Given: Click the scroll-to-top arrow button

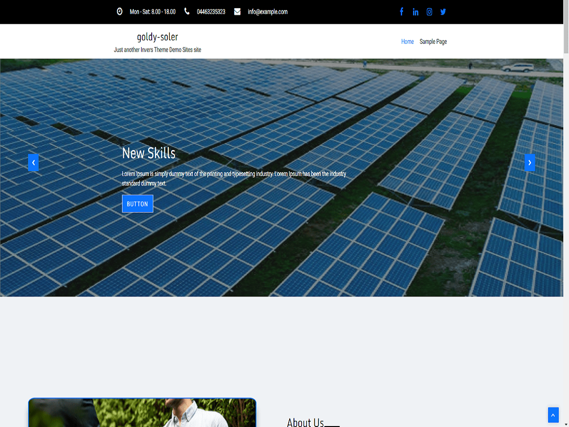Looking at the screenshot, I should point(553,415).
